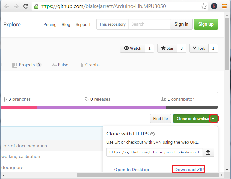
Task: Switch to the Pulse tab
Action: pos(60,65)
